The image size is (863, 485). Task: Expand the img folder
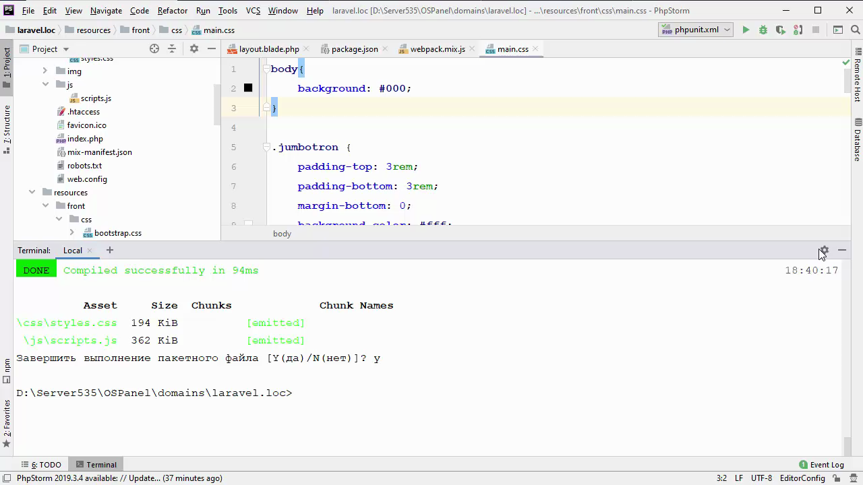click(45, 71)
